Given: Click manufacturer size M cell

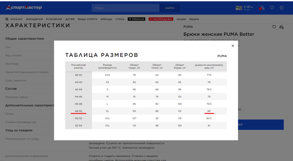Looking at the screenshot, I should pyautogui.click(x=108, y=97).
